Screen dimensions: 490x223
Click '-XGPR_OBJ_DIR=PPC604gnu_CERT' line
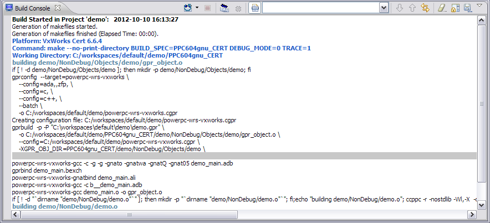[112, 149]
